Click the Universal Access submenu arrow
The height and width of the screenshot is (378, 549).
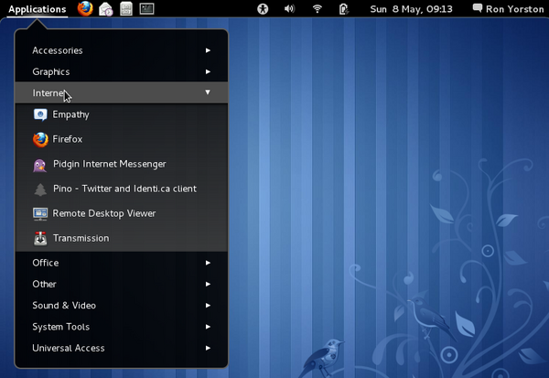click(x=208, y=348)
